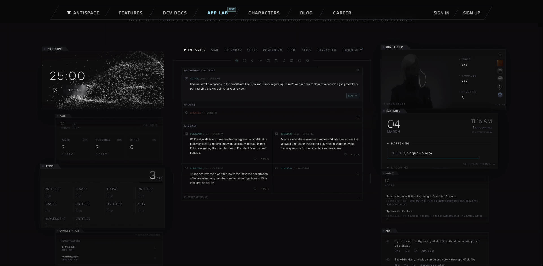
Task: Select the microphone voice input icon
Action: (x=252, y=60)
